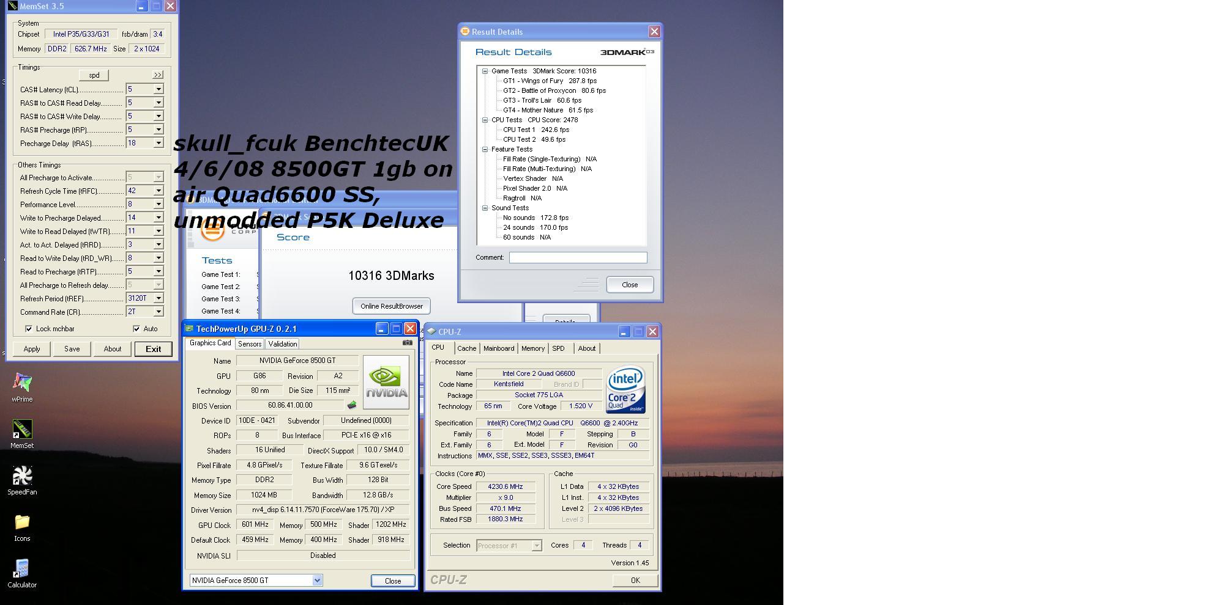Image resolution: width=1224 pixels, height=605 pixels.
Task: Click the Result Details title bar icon
Action: coord(465,31)
